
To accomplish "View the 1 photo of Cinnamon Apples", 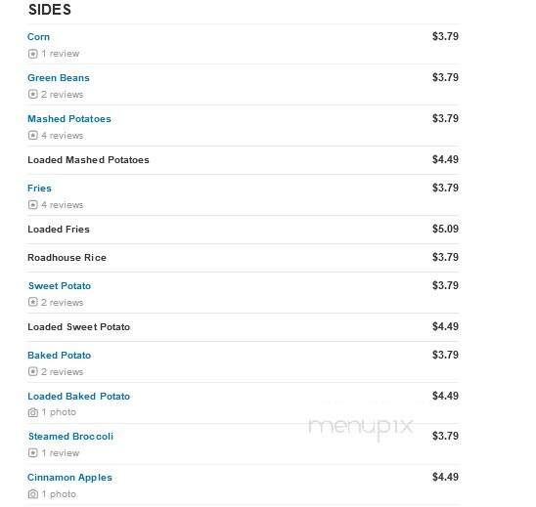I will (59, 494).
